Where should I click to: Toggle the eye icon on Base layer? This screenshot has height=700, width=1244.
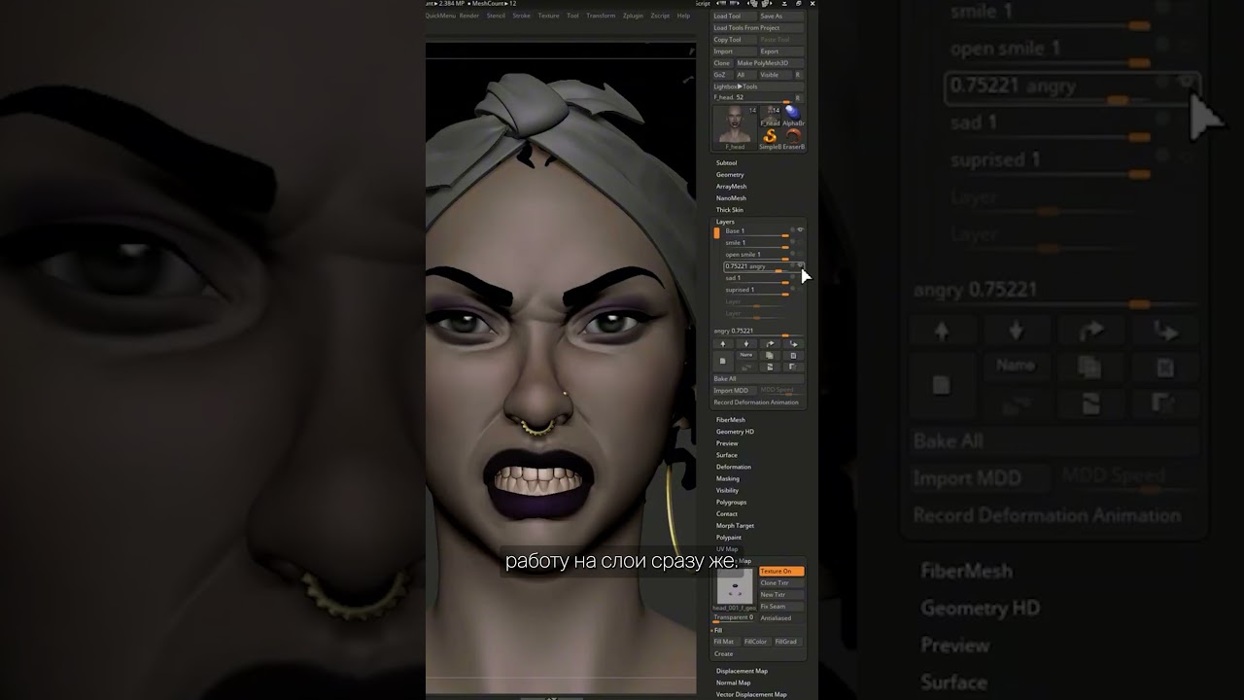[x=801, y=229]
